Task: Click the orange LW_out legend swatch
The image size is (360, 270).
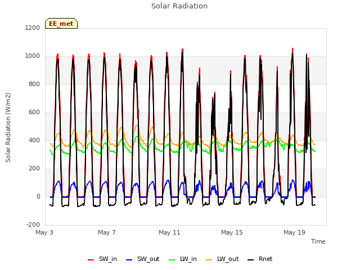Action: (x=209, y=260)
